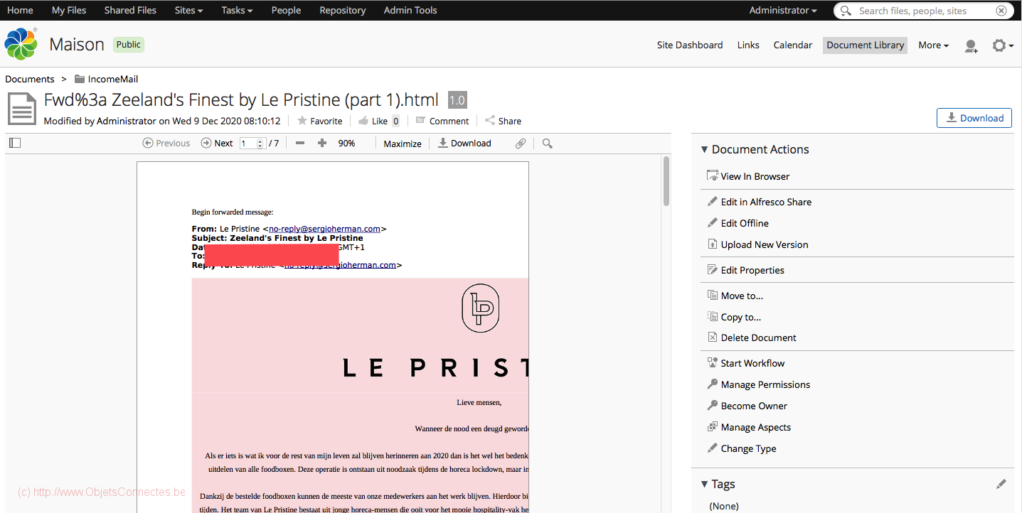Edit tags with pencil icon
The image size is (1022, 513).
coord(1001,484)
